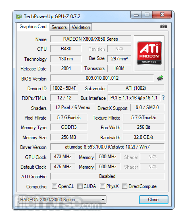Open the Sensors tab
This screenshot has width=187, height=223.
[x=59, y=27]
